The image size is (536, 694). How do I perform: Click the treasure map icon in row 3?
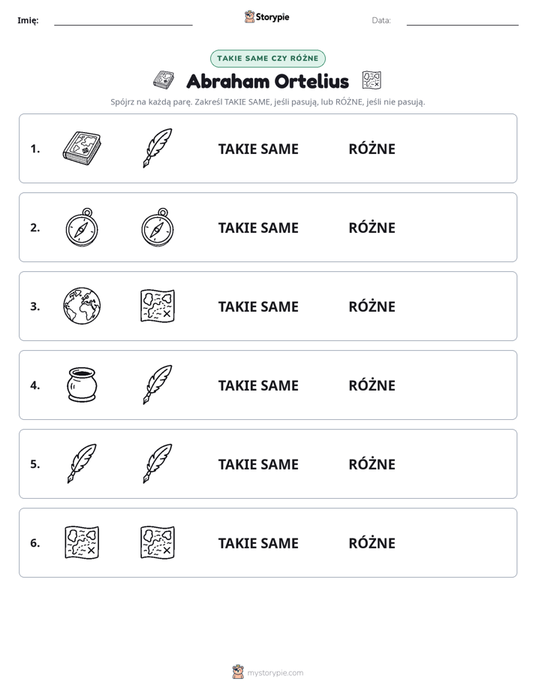tap(158, 306)
